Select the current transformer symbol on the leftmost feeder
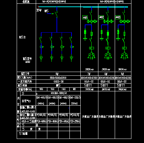Viewport: 144px width, 143px height. coord(42,47)
